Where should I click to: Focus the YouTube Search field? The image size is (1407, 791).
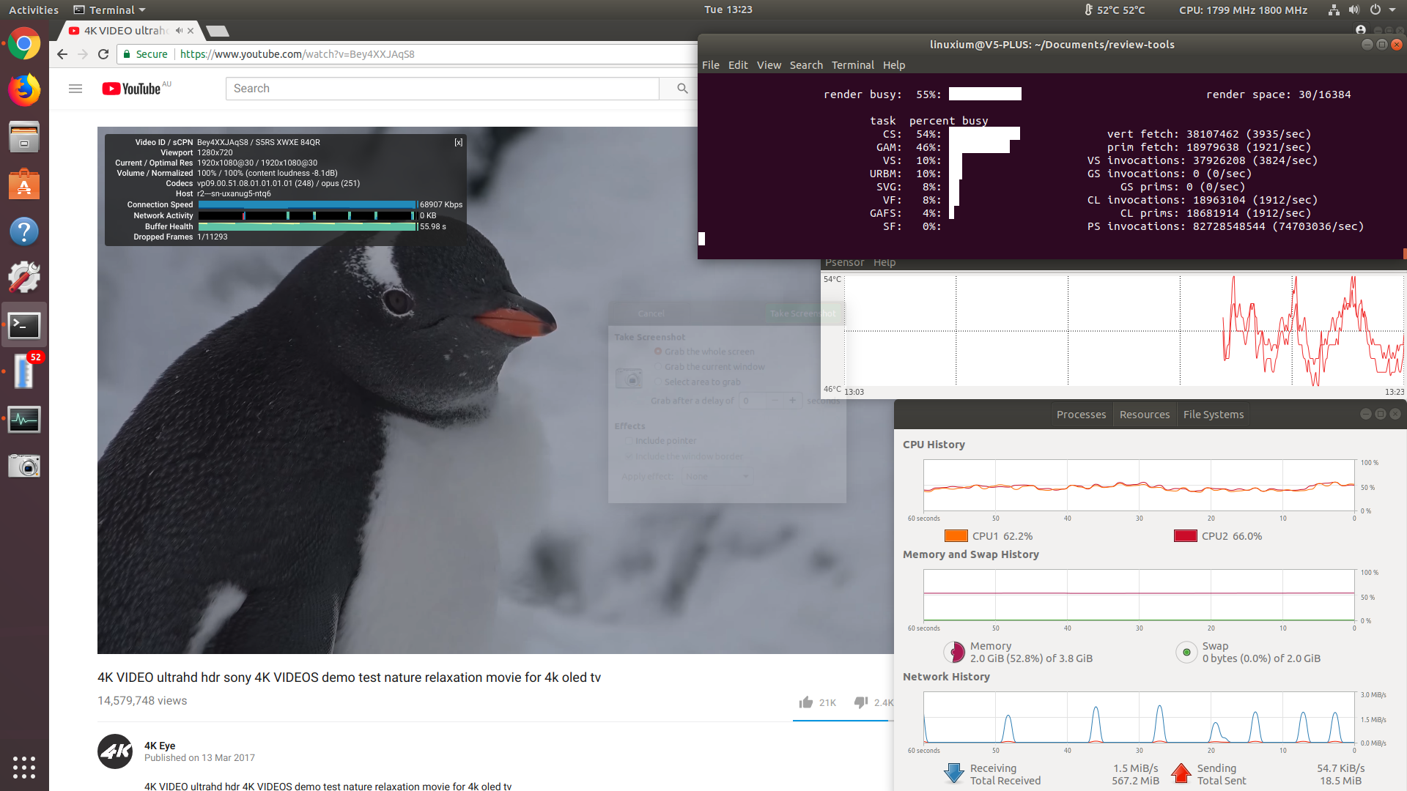point(442,89)
